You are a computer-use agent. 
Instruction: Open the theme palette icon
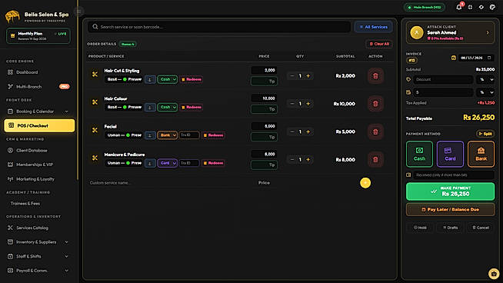[492, 7]
